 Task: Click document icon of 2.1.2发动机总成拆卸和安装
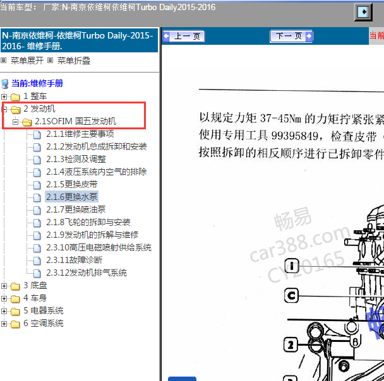pyautogui.click(x=37, y=147)
